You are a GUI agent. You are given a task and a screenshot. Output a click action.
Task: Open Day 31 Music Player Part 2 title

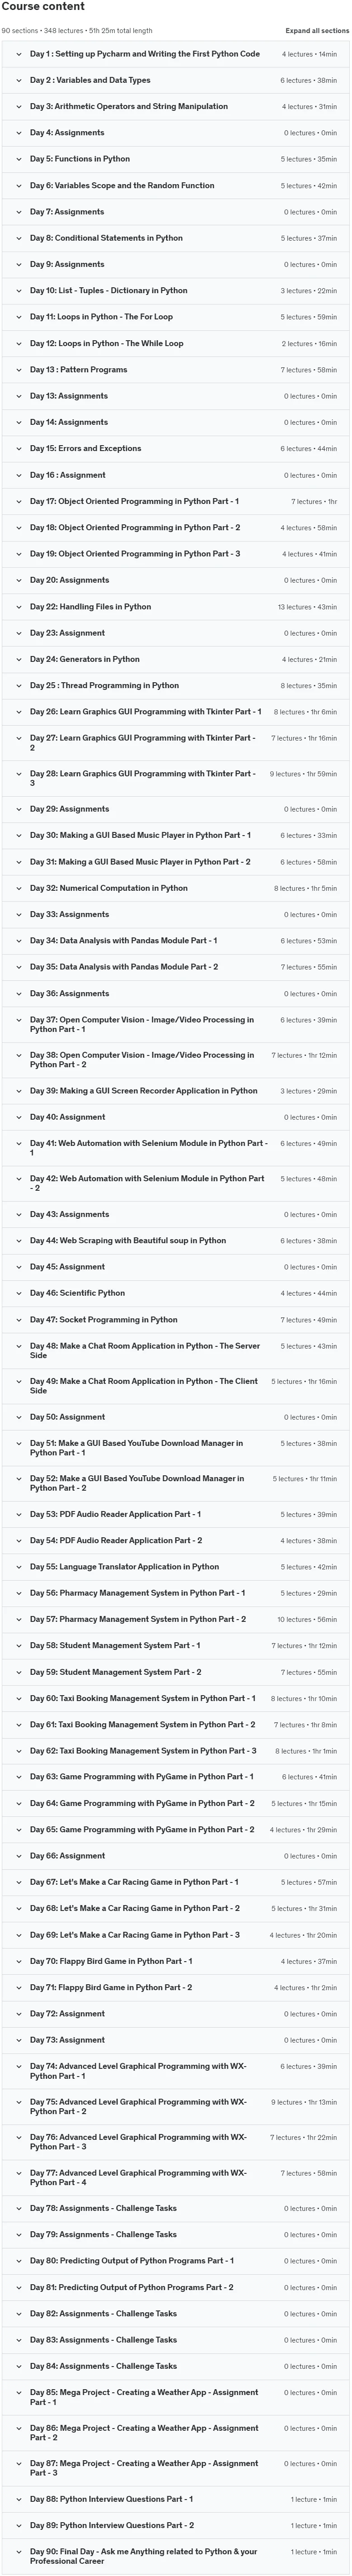pyautogui.click(x=140, y=862)
